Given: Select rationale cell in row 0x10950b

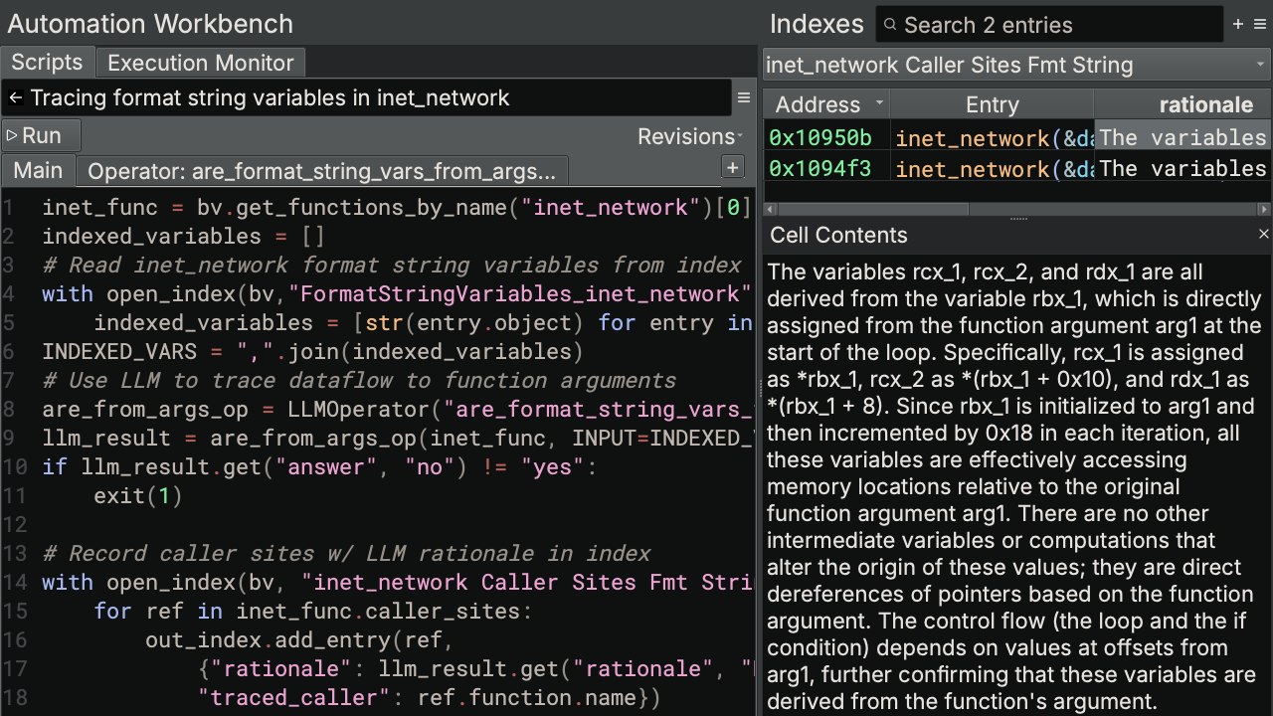Looking at the screenshot, I should (x=1182, y=137).
